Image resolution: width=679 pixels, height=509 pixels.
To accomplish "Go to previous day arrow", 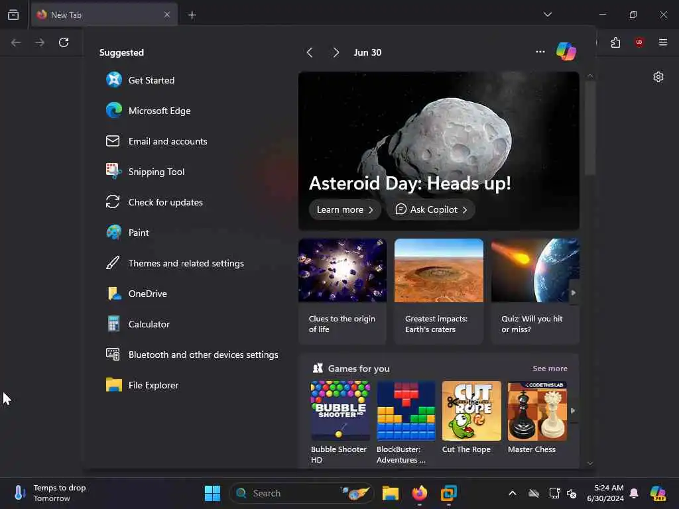I will [310, 53].
